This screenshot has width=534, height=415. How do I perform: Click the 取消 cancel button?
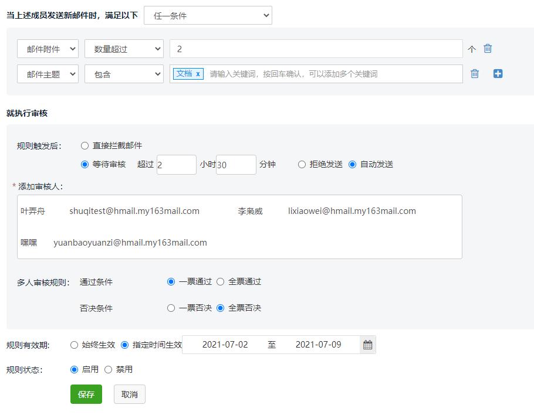coord(129,394)
